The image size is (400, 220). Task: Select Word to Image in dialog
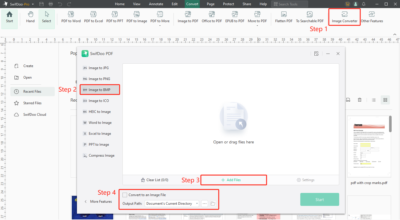[x=100, y=123]
